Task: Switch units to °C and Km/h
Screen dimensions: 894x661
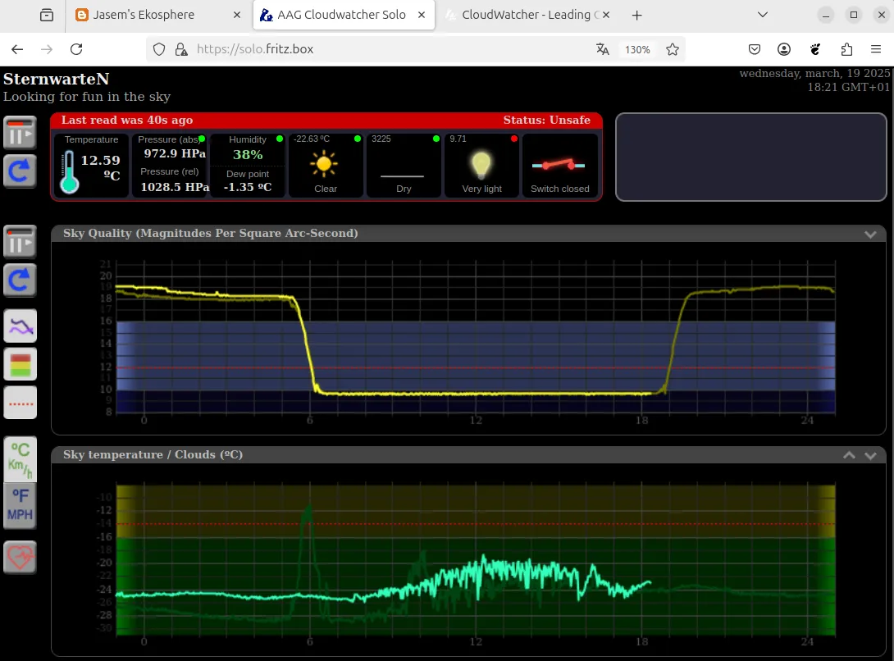Action: tap(20, 460)
